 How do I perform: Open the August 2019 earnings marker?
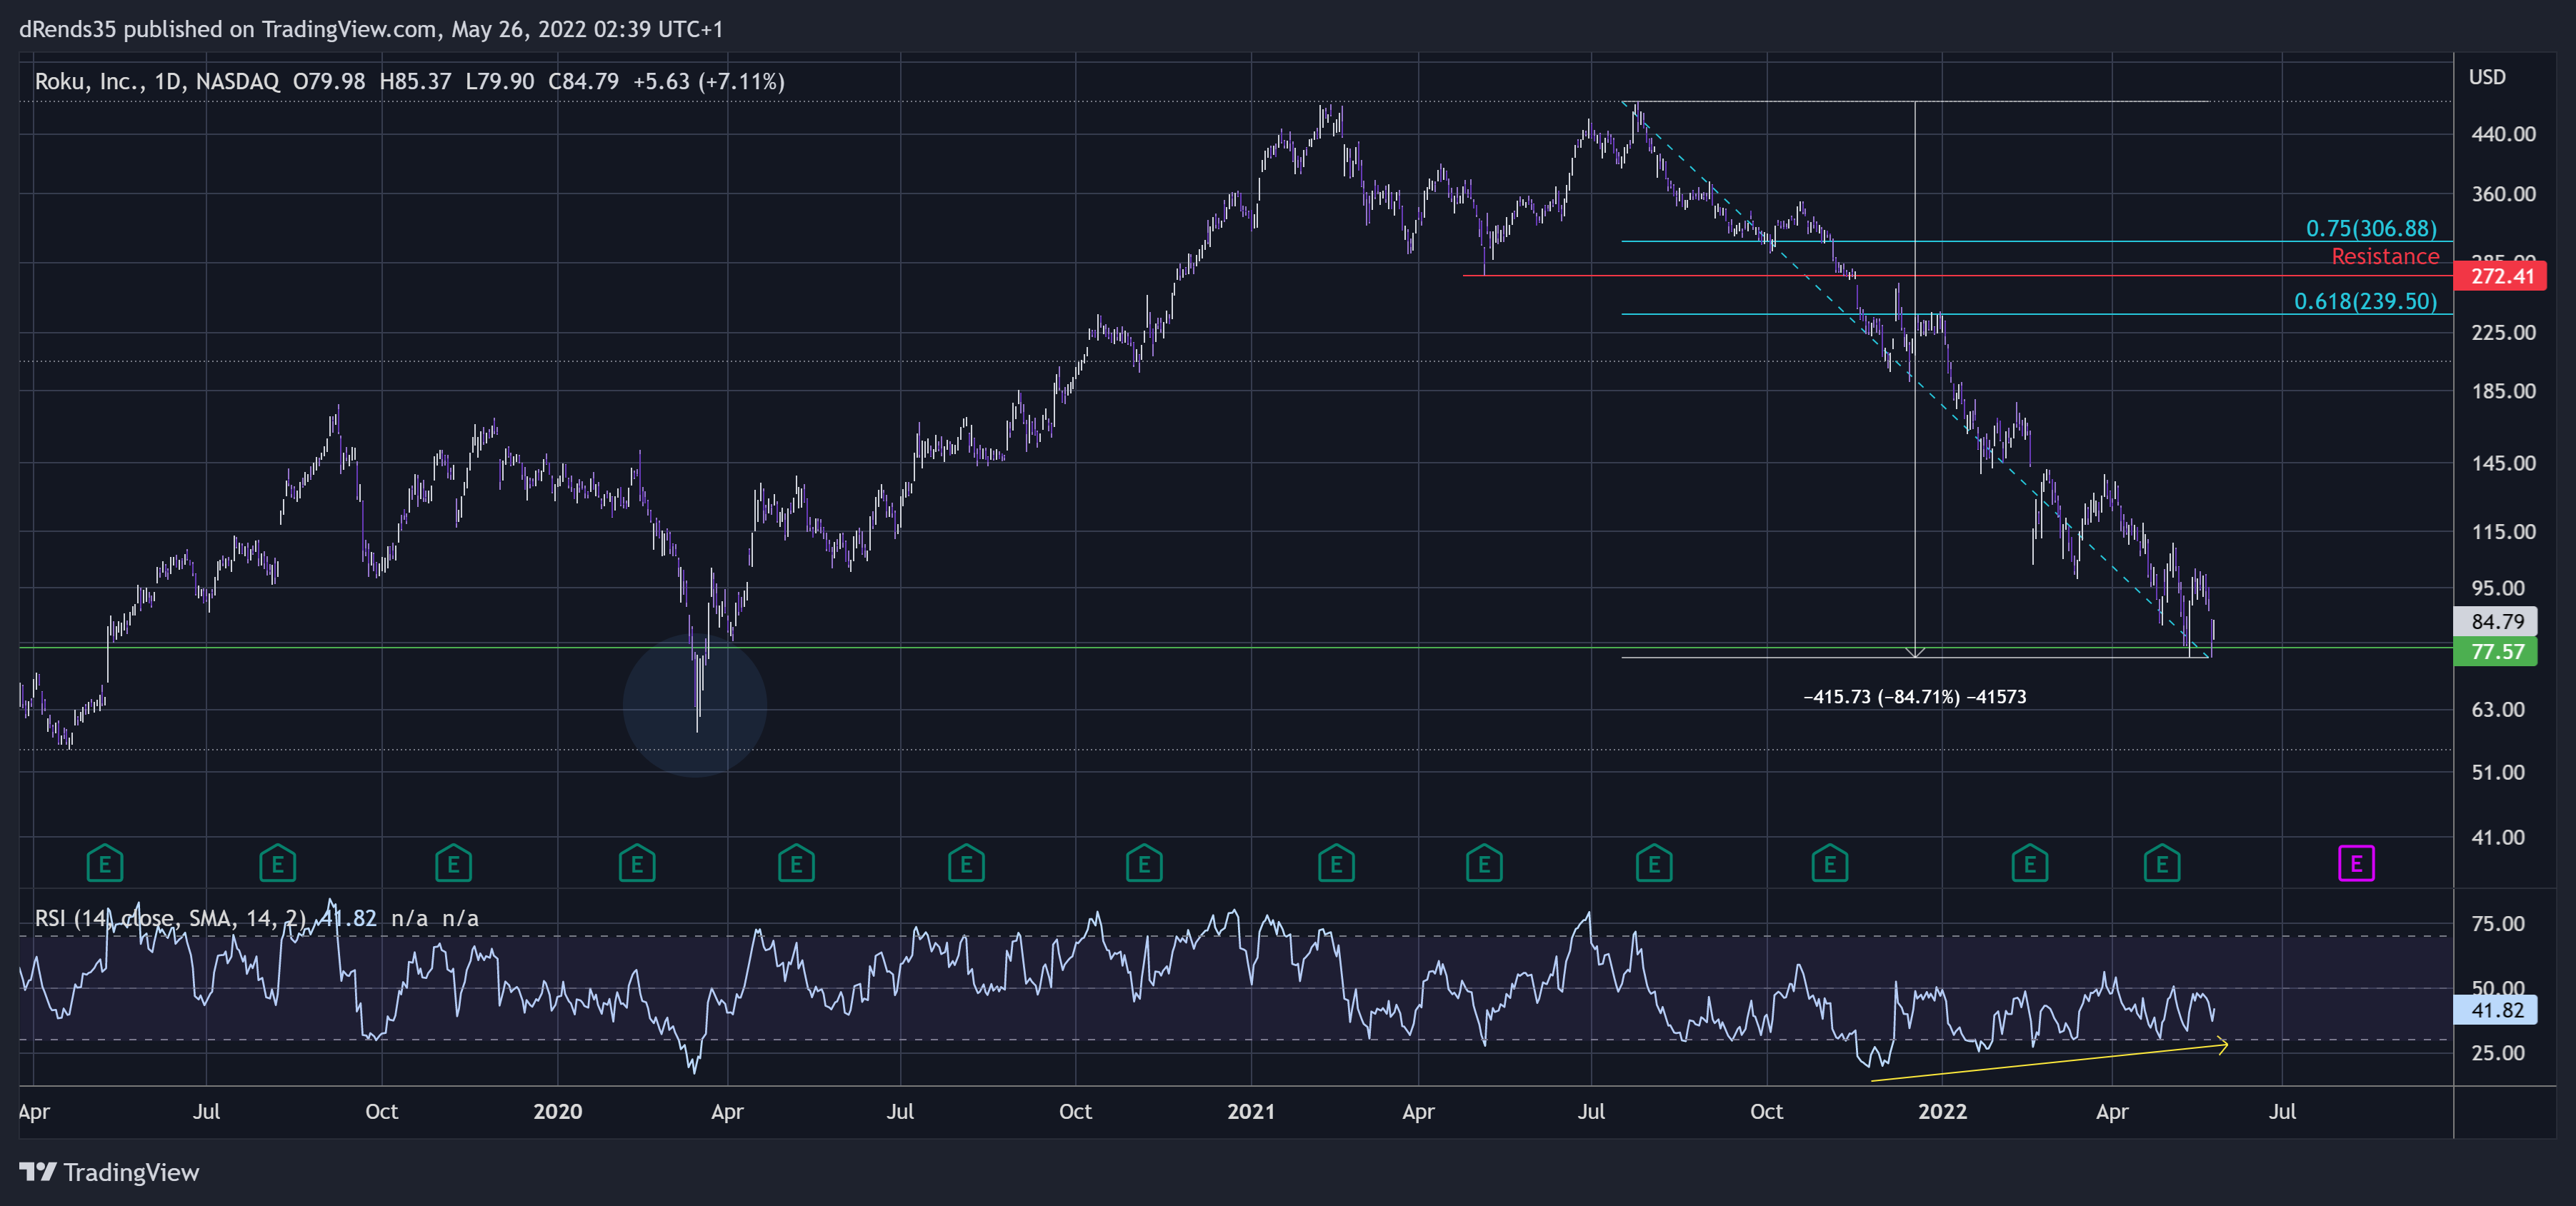(278, 863)
